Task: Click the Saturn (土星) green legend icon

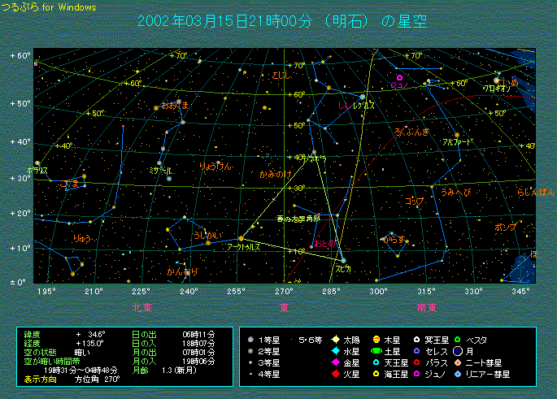Action: point(376,350)
